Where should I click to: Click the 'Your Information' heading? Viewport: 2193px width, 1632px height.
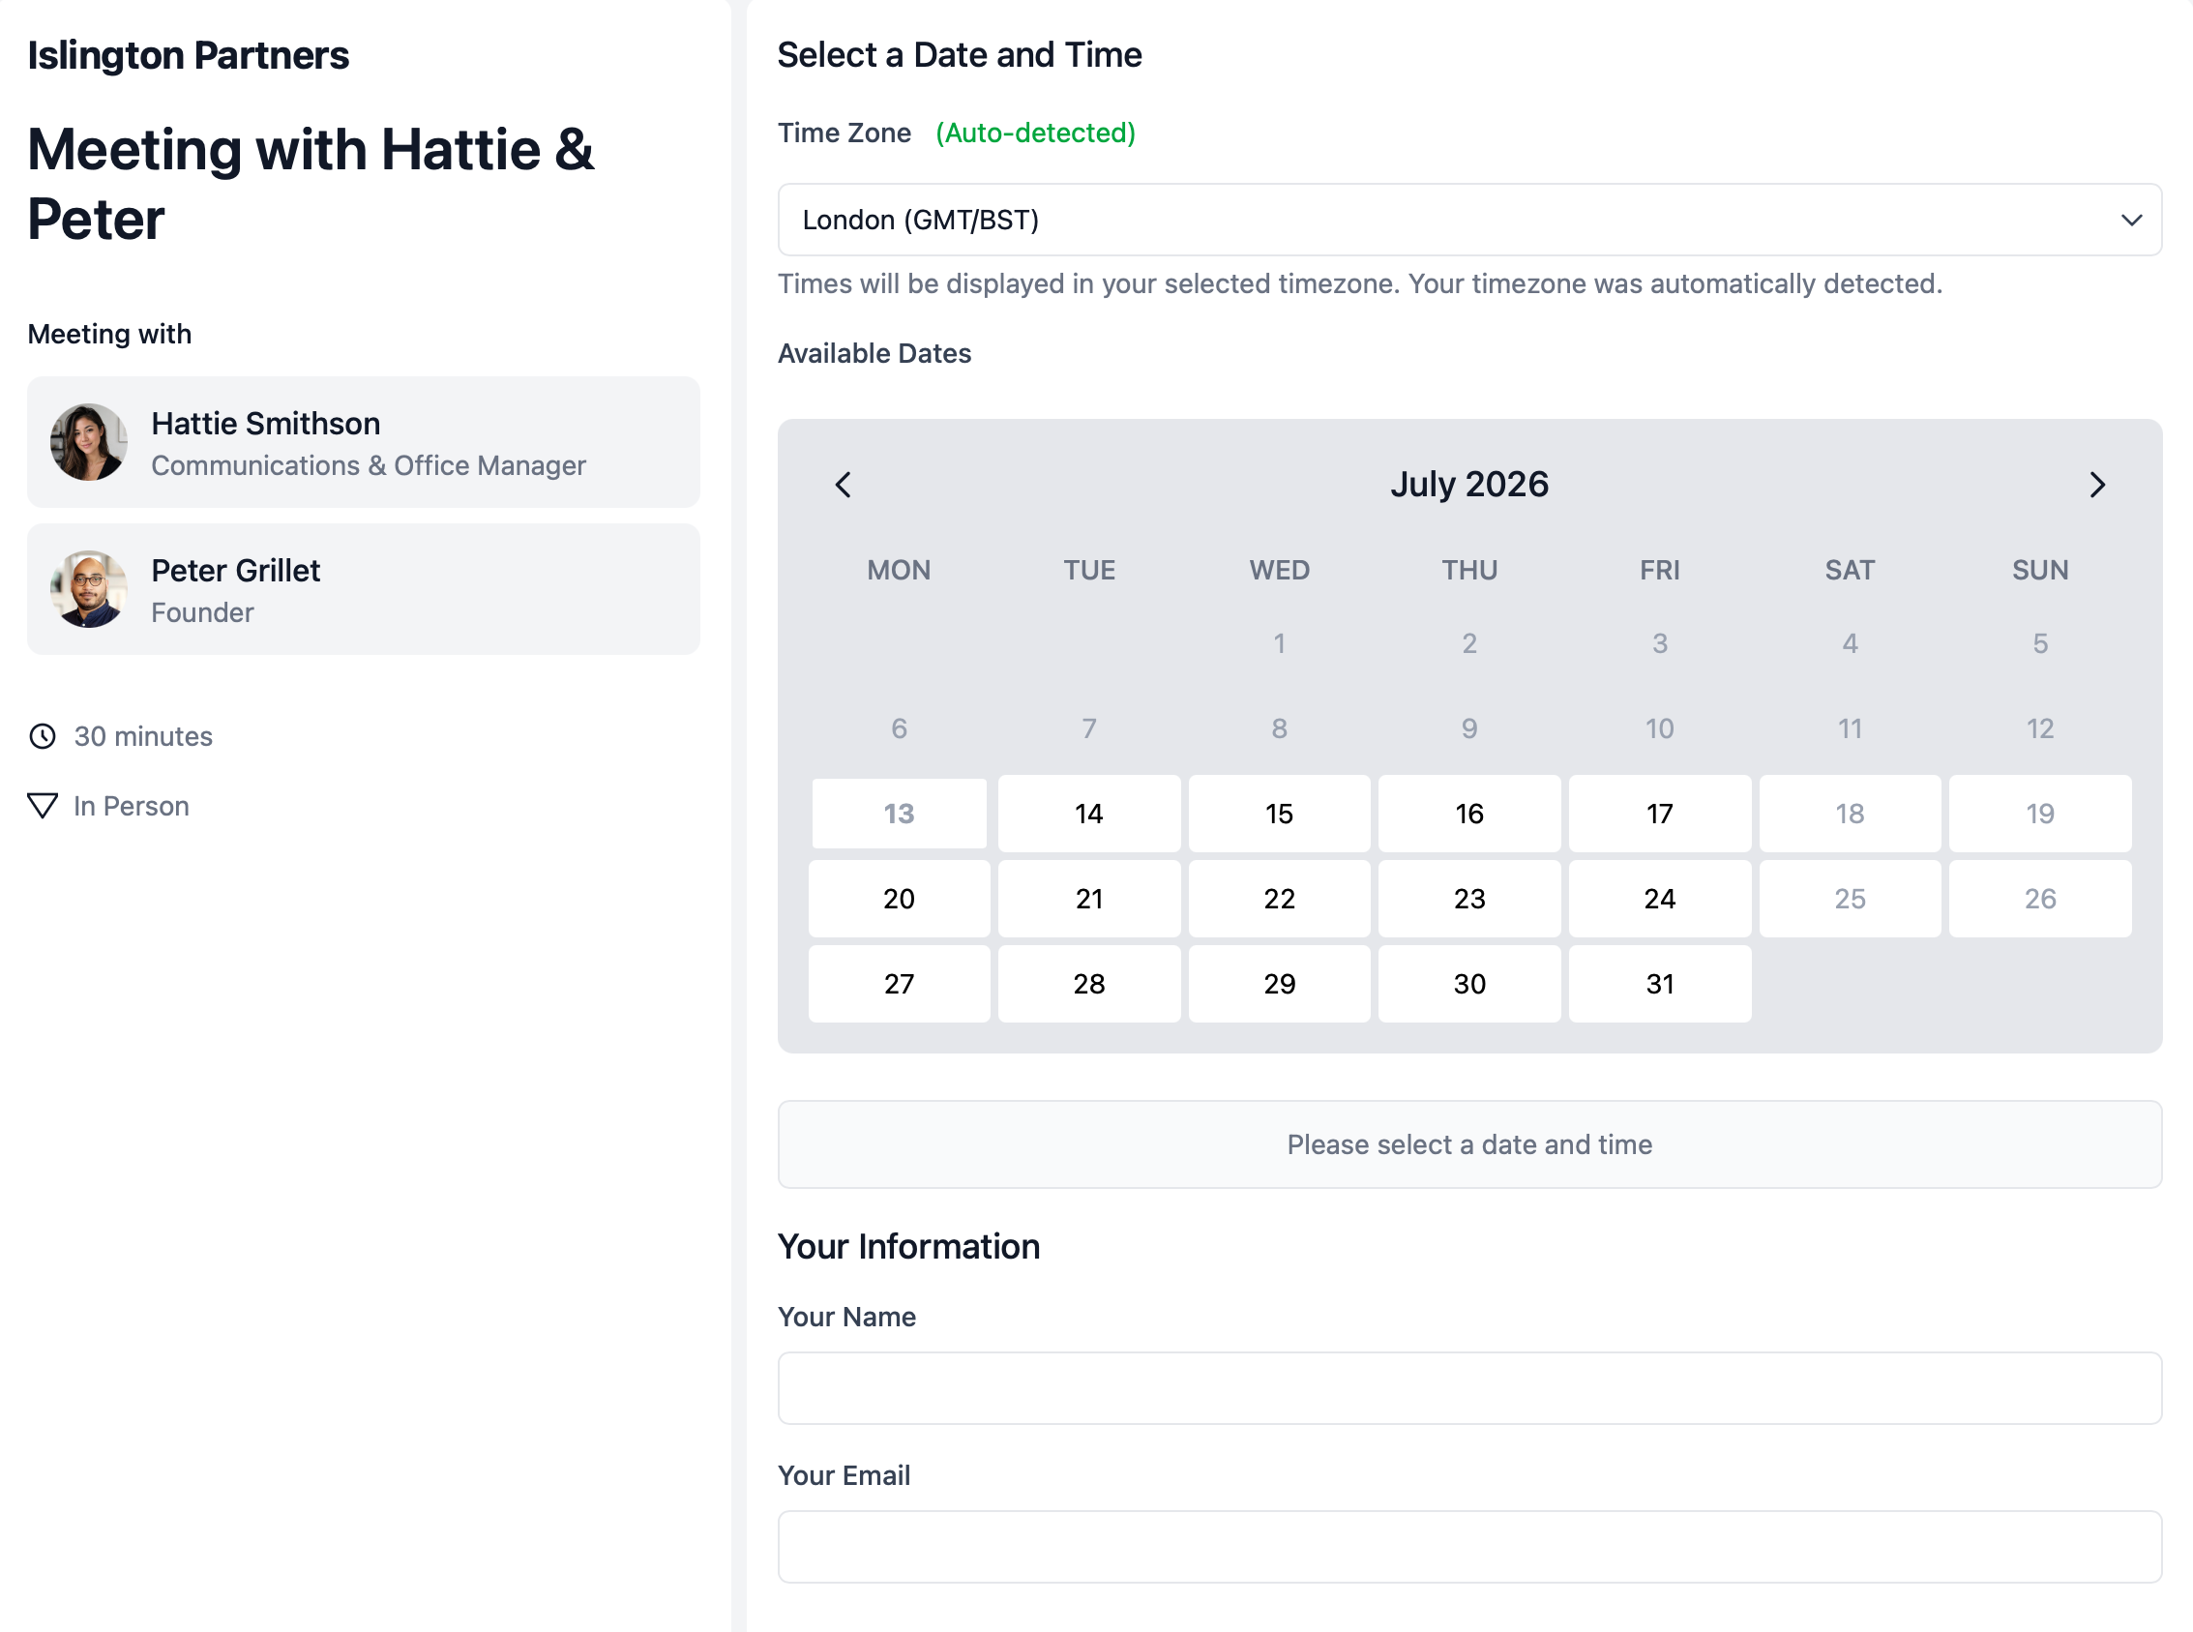(908, 1246)
